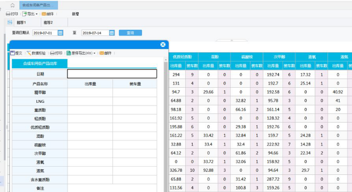
Task: Click the cell with value 287.72
Action: click(273, 179)
